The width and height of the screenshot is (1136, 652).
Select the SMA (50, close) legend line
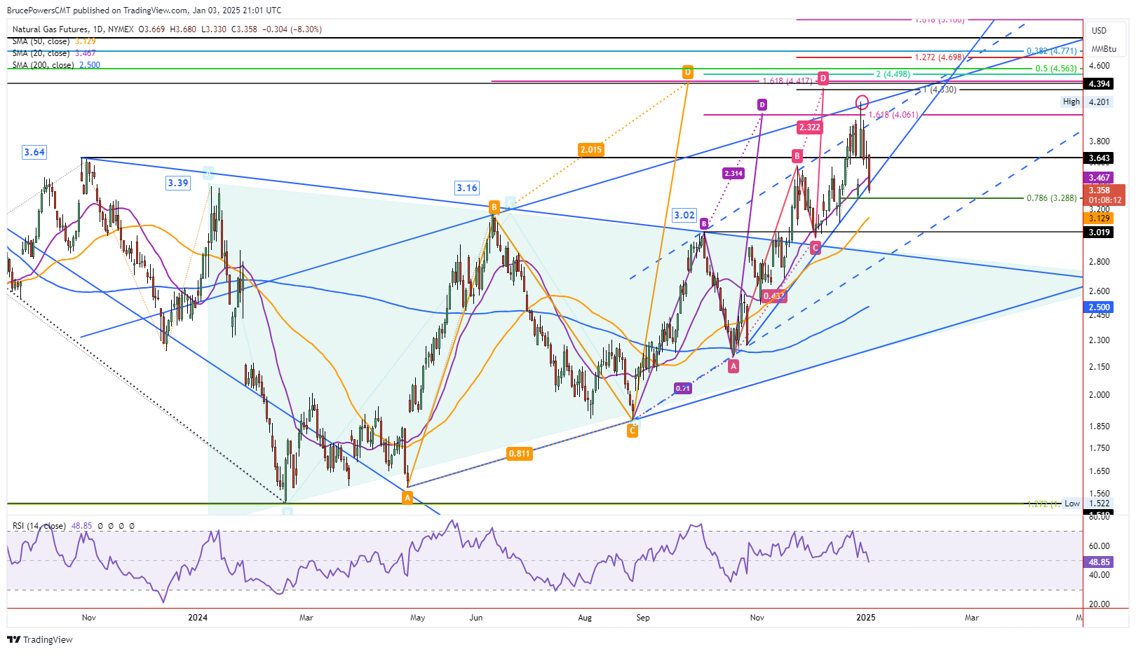[54, 41]
